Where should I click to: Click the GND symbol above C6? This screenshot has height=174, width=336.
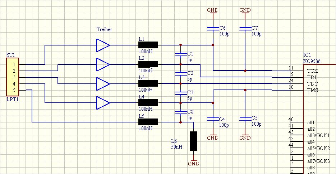click(x=213, y=11)
